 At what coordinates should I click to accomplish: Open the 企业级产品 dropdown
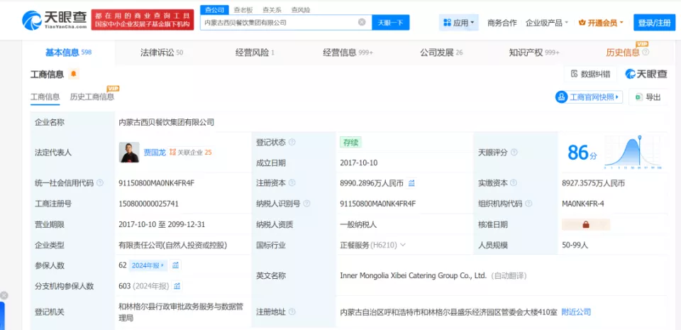point(547,23)
